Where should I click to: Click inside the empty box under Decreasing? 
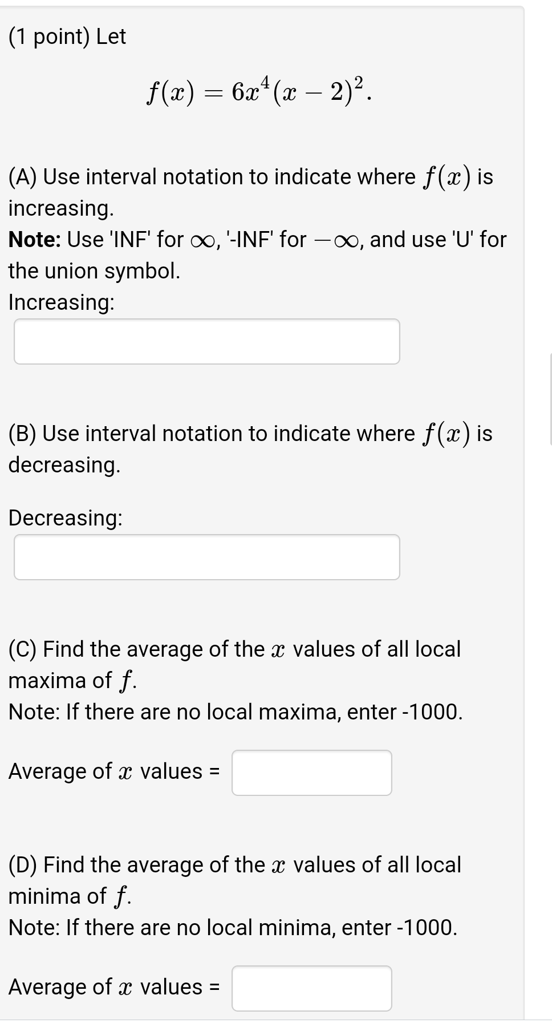pyautogui.click(x=207, y=556)
